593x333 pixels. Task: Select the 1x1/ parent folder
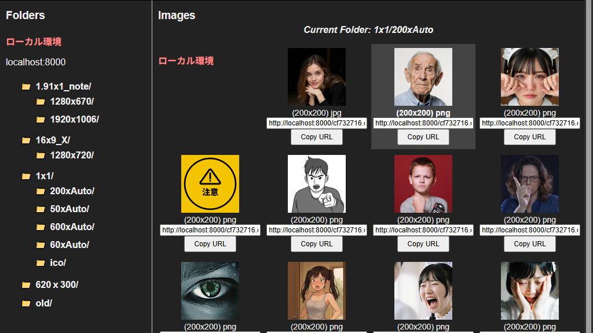click(45, 176)
